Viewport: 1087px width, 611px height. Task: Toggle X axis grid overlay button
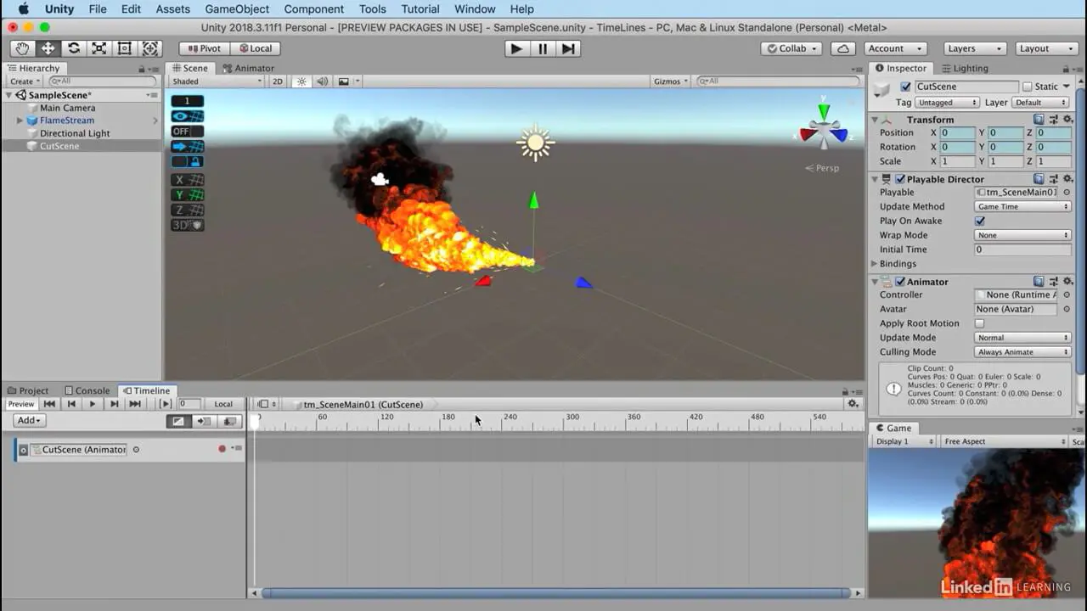click(187, 180)
